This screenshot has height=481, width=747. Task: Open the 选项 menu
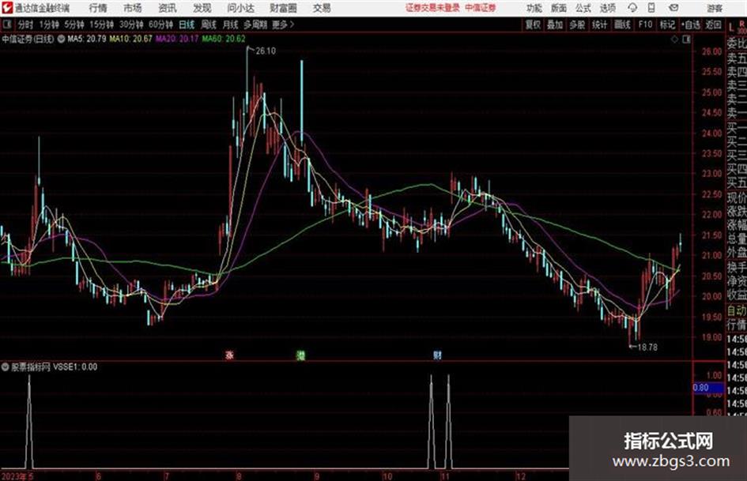click(607, 8)
